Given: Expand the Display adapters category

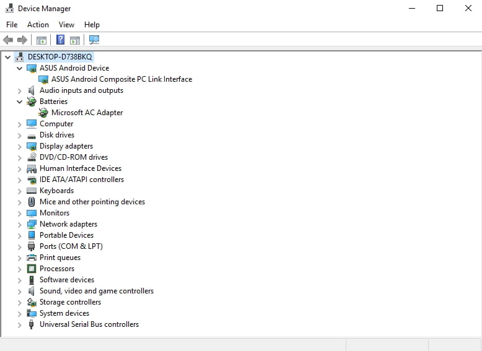Looking at the screenshot, I should 20,146.
